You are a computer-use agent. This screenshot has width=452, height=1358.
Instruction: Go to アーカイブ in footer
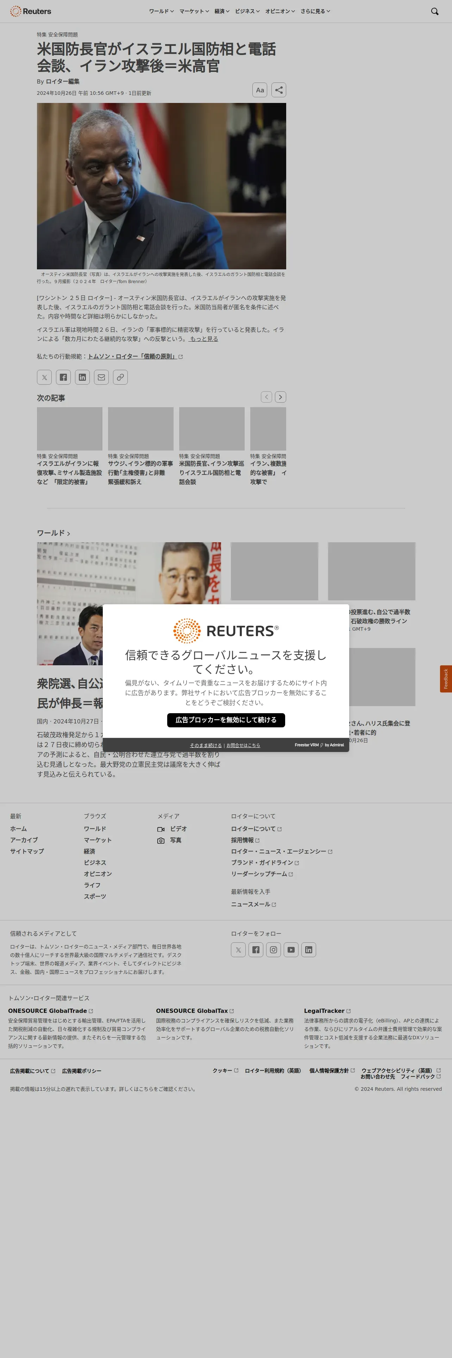[x=24, y=840]
